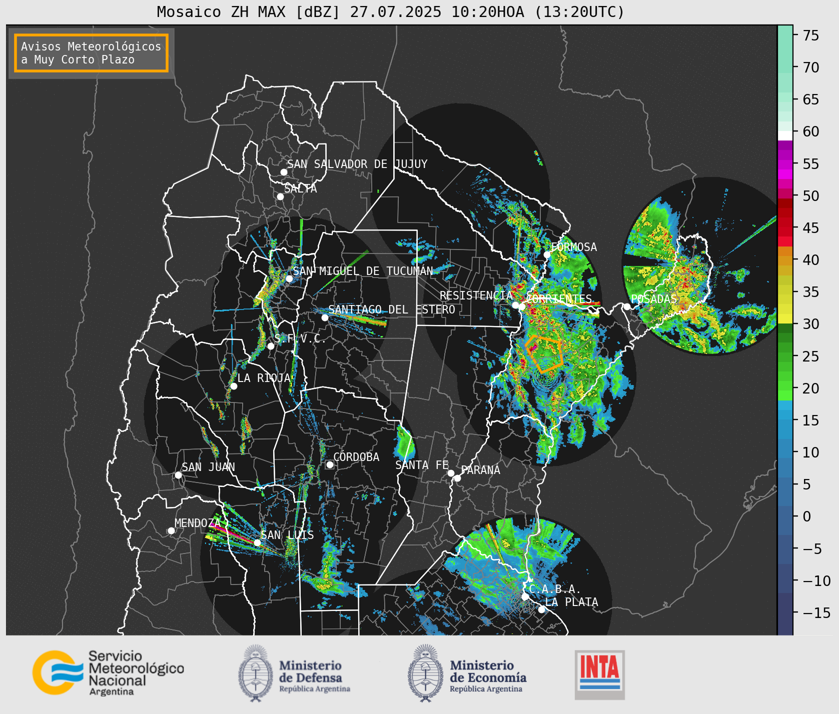The image size is (839, 714).
Task: Click the S.F.V.C. city marker
Action: 271,346
